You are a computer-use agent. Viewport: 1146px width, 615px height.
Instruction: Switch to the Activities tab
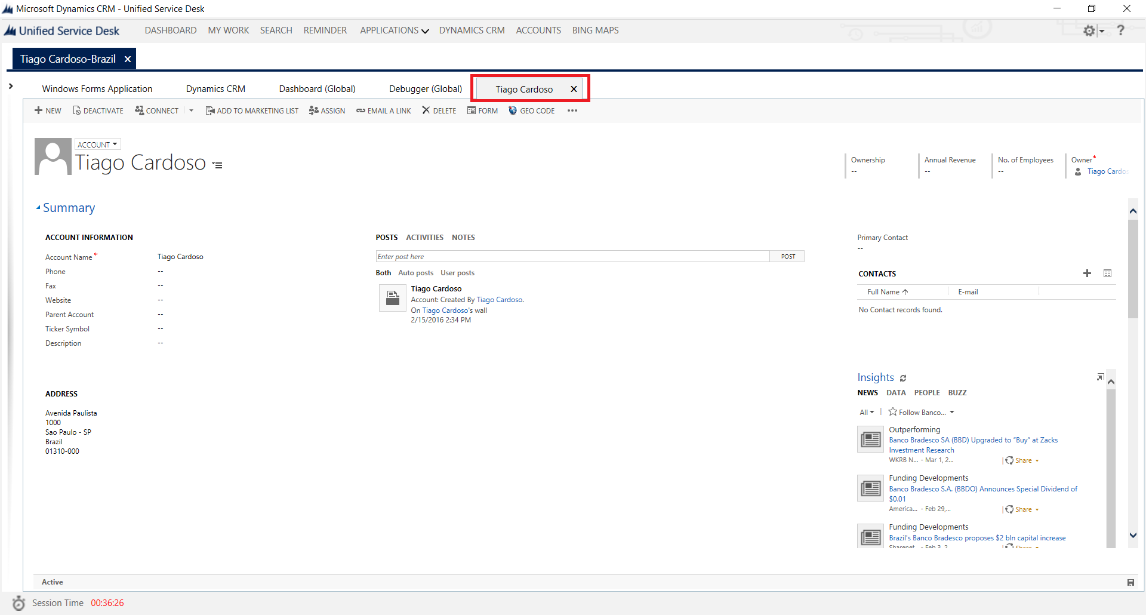click(x=424, y=238)
